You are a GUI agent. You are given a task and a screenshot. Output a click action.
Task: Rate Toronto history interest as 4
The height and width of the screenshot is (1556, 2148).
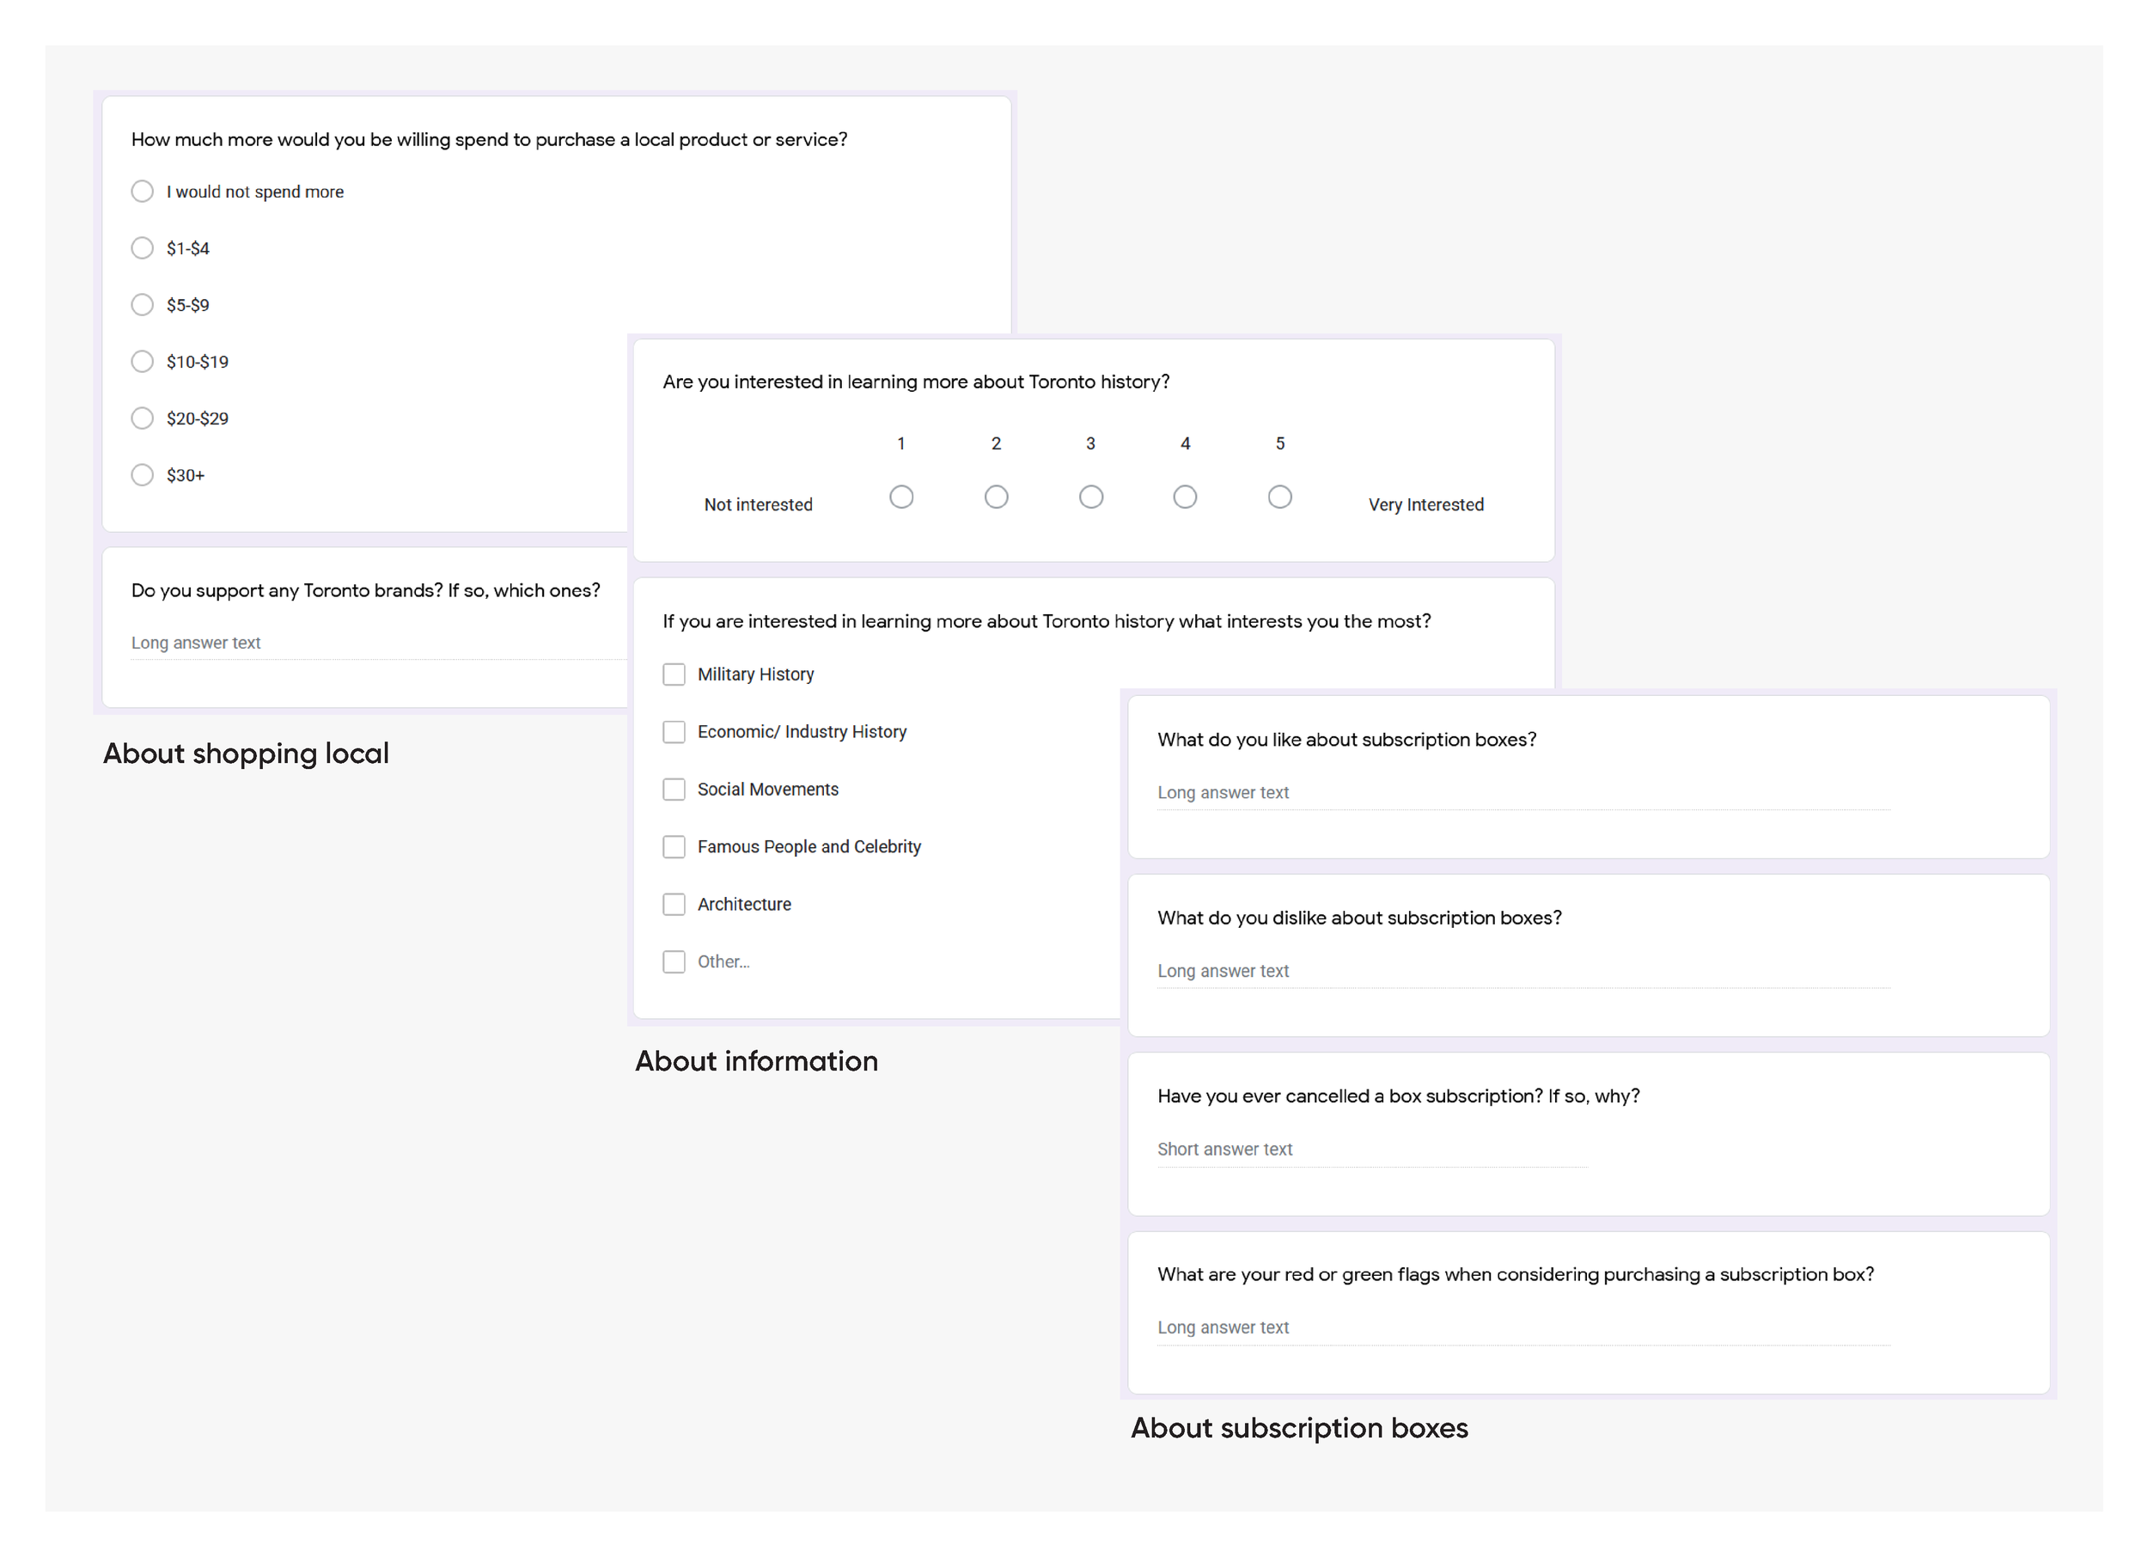pos(1185,497)
